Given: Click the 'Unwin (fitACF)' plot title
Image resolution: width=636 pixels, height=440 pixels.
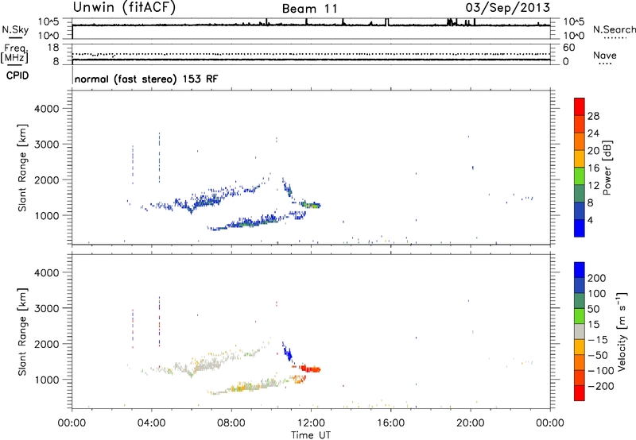Looking at the screenshot, I should (124, 8).
